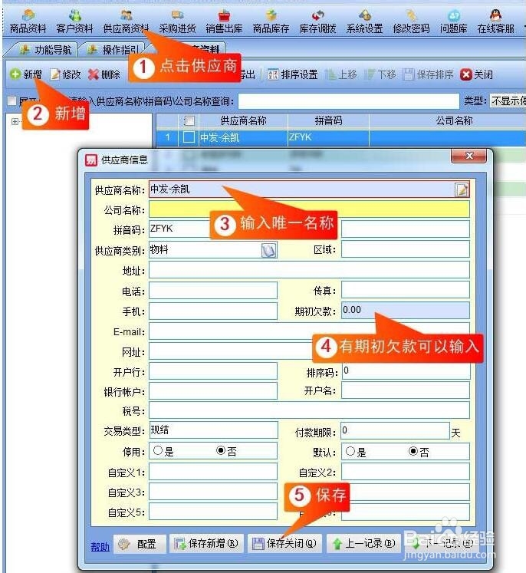The image size is (526, 573).
Task: Click 上一记录 previous record button
Action: 363,544
